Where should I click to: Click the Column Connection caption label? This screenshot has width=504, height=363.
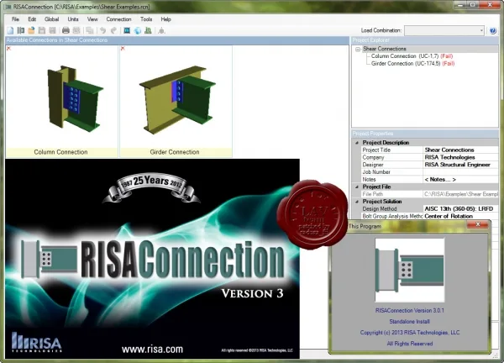pos(60,152)
